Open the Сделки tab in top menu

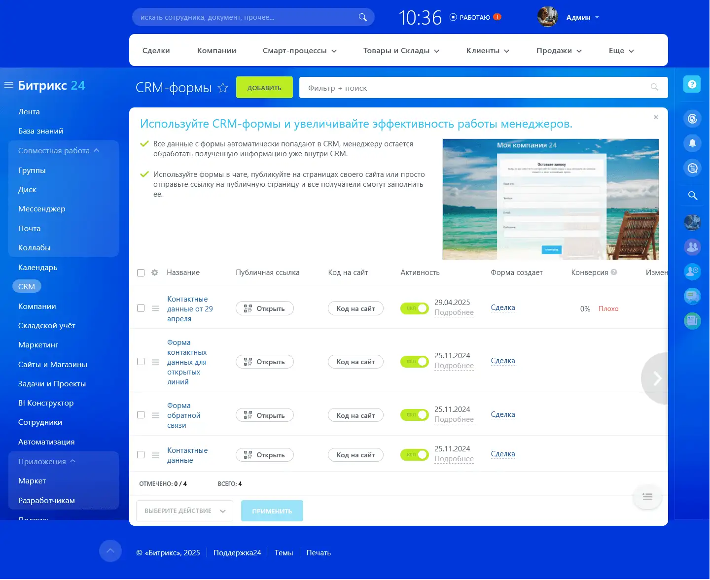tap(156, 51)
